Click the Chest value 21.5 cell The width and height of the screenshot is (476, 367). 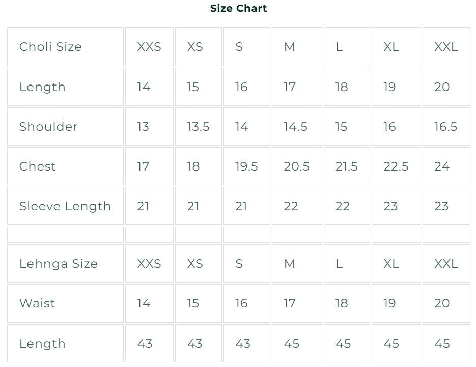[347, 166]
